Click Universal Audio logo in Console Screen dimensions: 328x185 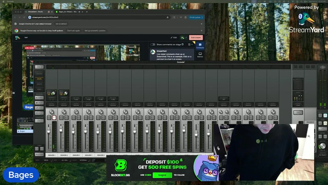click(x=322, y=67)
